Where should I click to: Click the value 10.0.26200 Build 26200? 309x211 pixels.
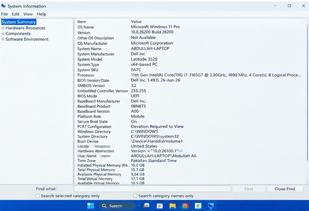tap(152, 32)
